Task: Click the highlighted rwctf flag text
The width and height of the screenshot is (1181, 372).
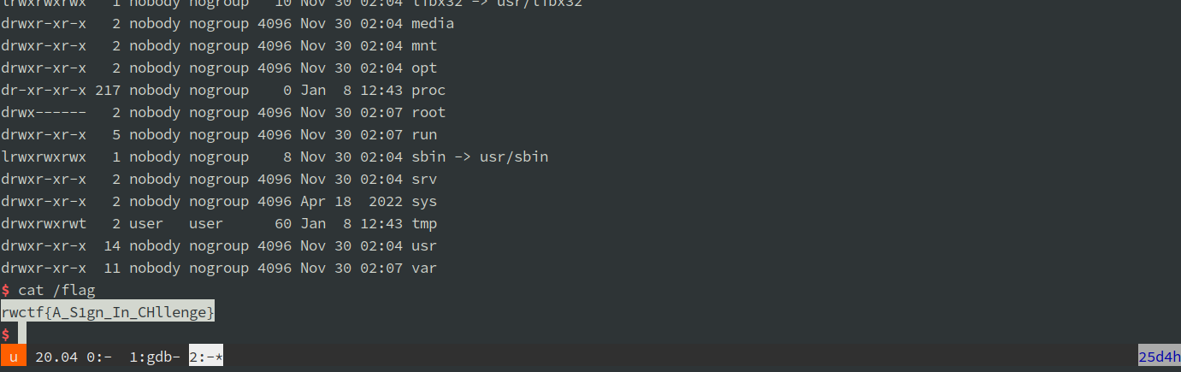Action: click(x=108, y=313)
